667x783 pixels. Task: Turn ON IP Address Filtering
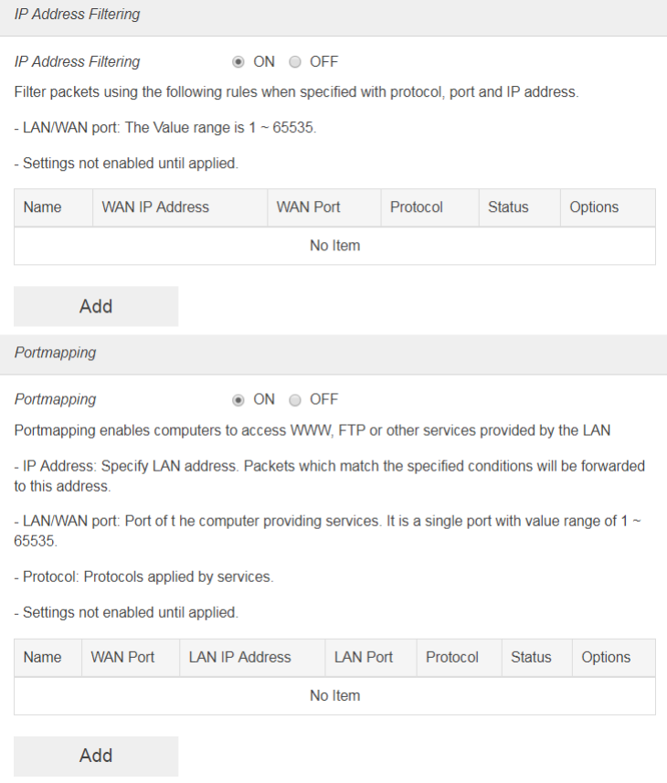238,62
